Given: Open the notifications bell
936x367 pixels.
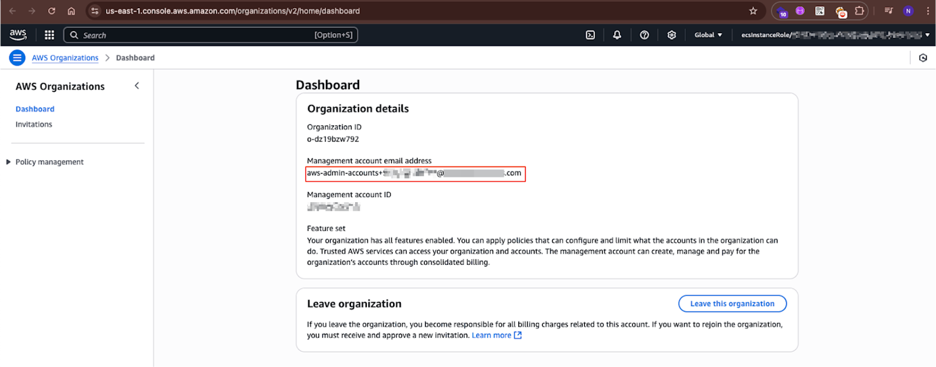Looking at the screenshot, I should [617, 35].
